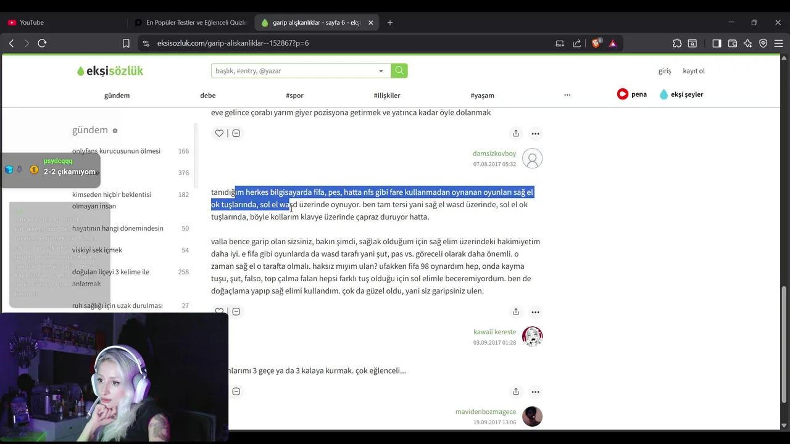Open the gündem channel
This screenshot has height=444, width=790.
point(117,96)
